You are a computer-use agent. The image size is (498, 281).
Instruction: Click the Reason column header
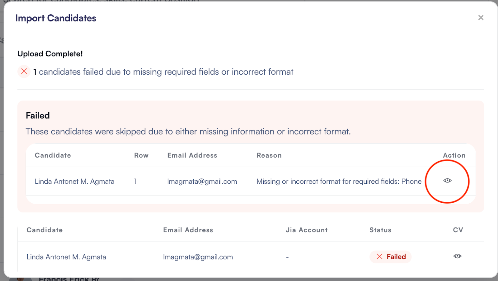point(269,155)
